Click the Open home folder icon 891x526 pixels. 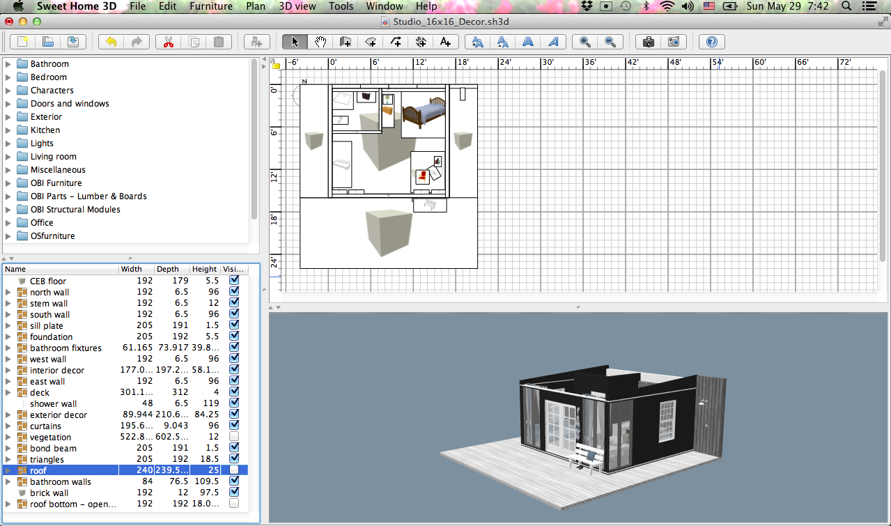48,42
